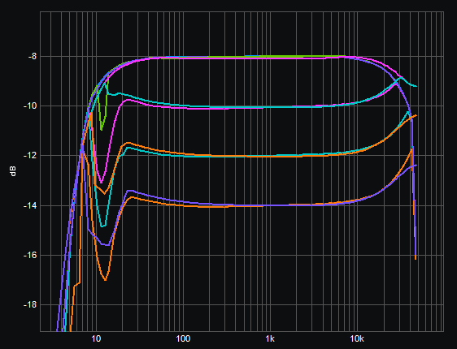Click the -10 label on the vertical axis

point(31,106)
